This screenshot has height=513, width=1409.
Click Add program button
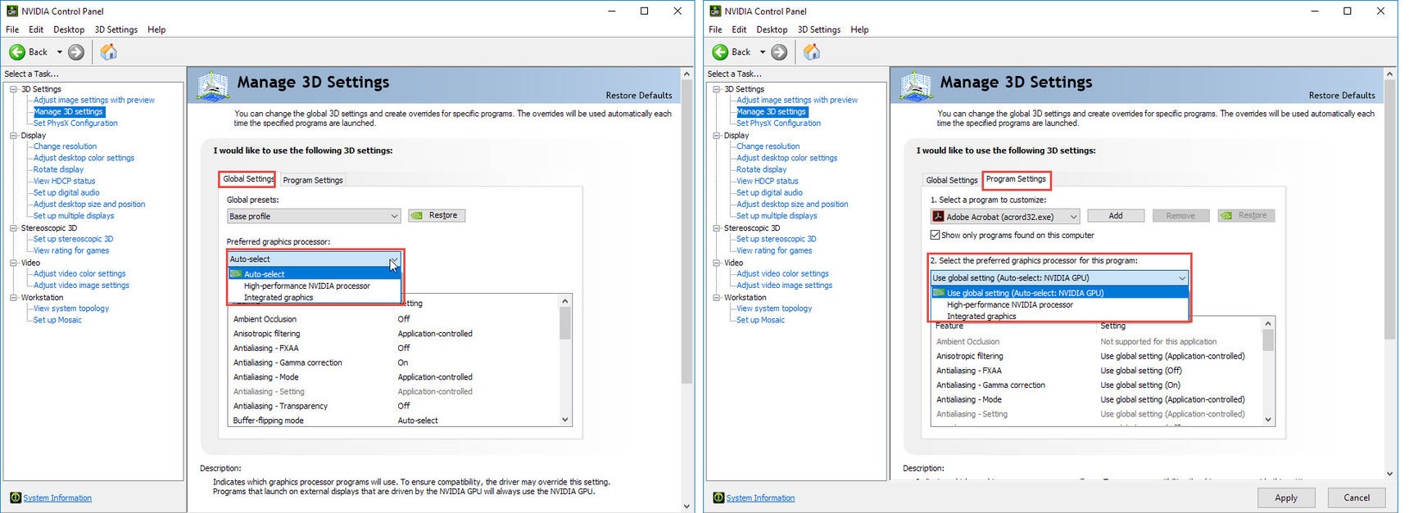pyautogui.click(x=1116, y=215)
